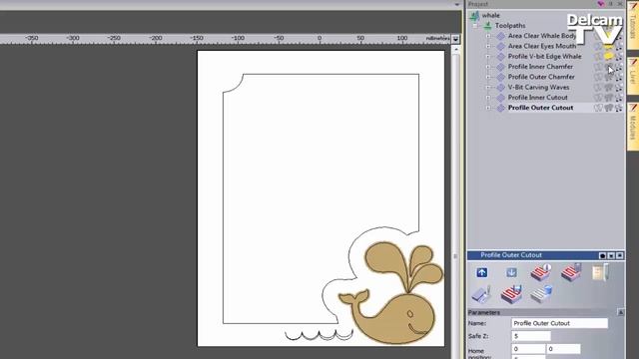
Task: Click the pink pin icon in Project panel header
Action: coord(600,4)
